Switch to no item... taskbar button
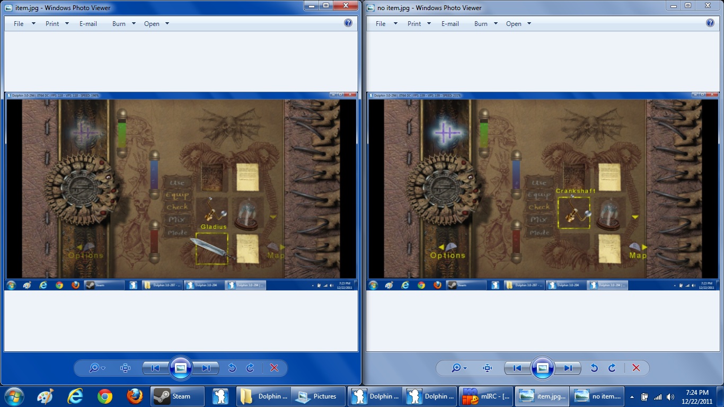 tap(598, 396)
